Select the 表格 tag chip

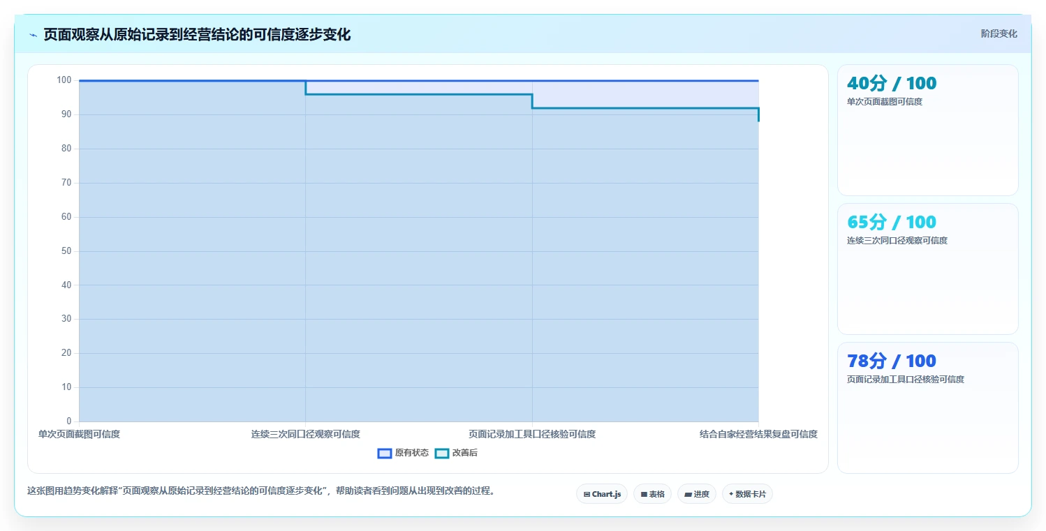pyautogui.click(x=652, y=494)
